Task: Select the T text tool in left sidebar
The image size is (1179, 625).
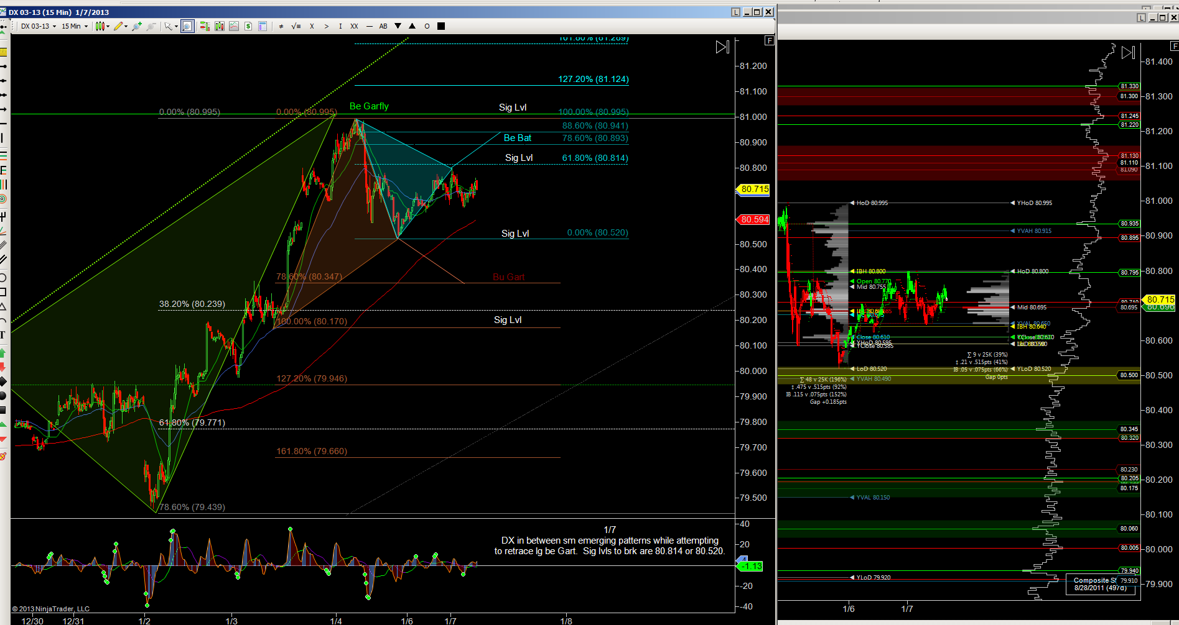Action: (x=3, y=335)
